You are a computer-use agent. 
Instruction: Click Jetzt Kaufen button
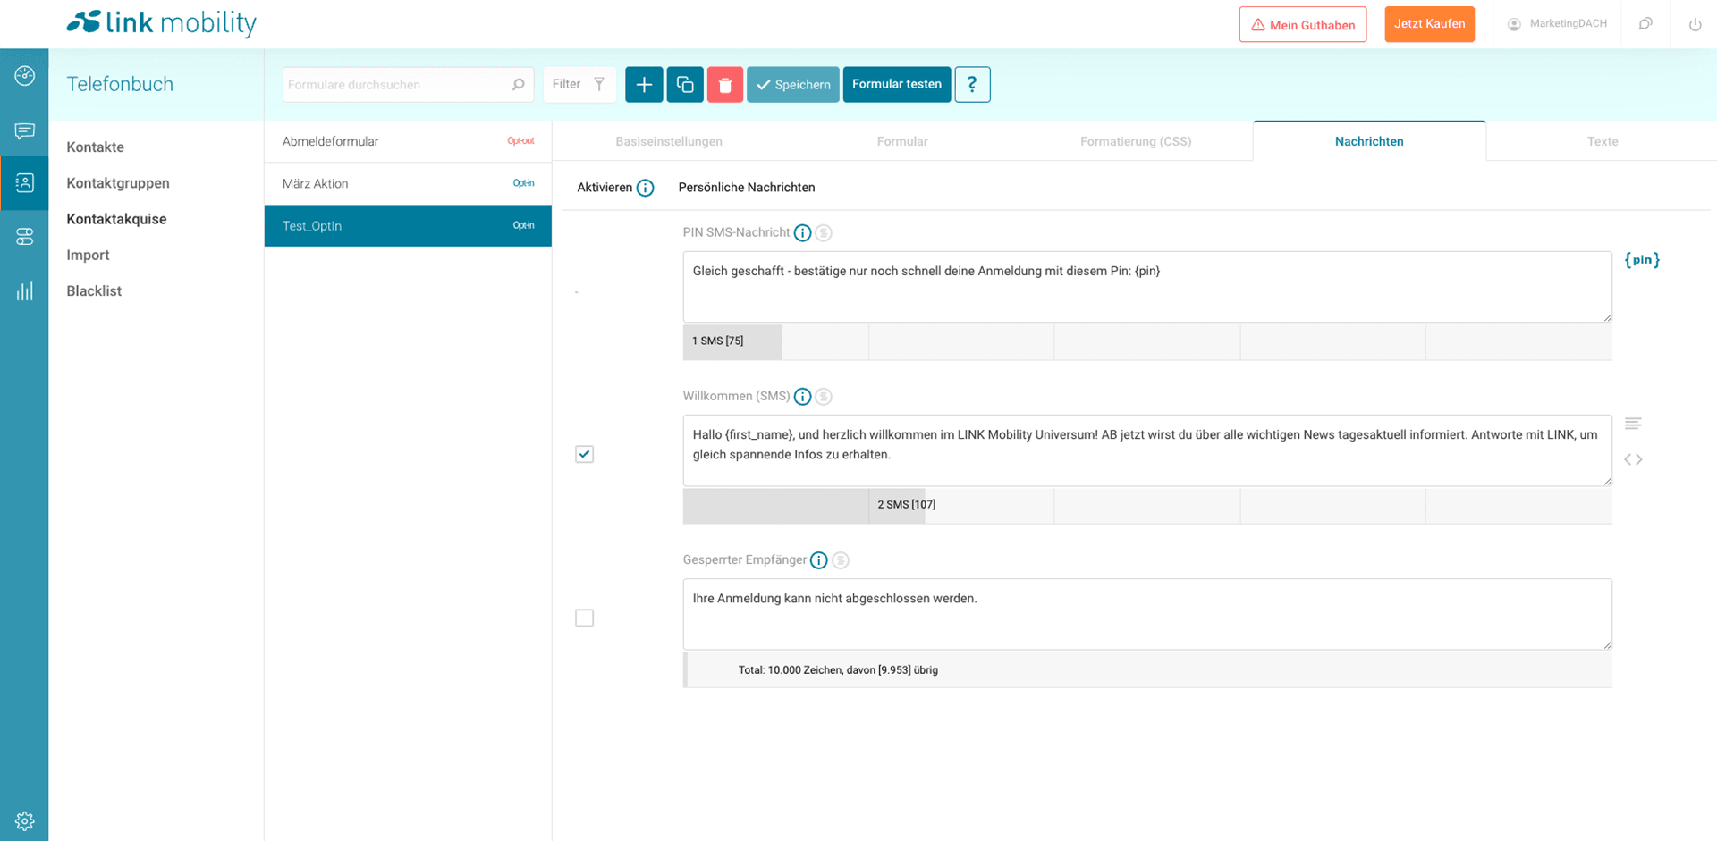coord(1429,24)
